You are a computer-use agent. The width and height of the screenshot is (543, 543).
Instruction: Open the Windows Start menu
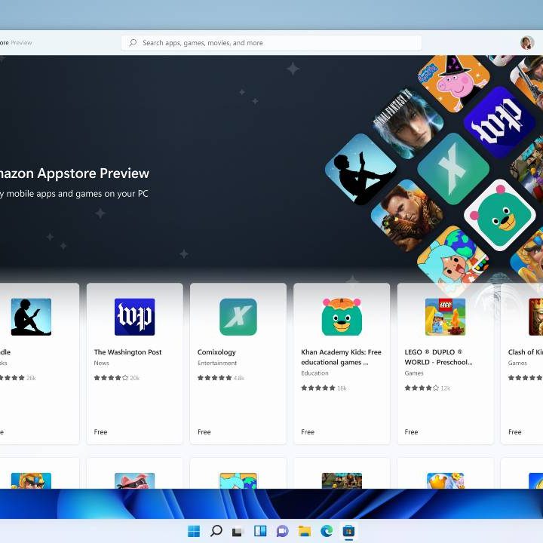coord(194,531)
